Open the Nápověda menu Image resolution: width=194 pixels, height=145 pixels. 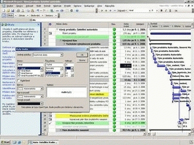tap(109, 6)
